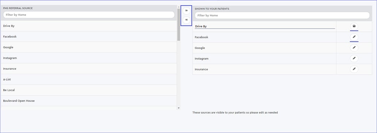Select Drive By in PMS referral list
Image resolution: width=377 pixels, height=133 pixels.
88,26
